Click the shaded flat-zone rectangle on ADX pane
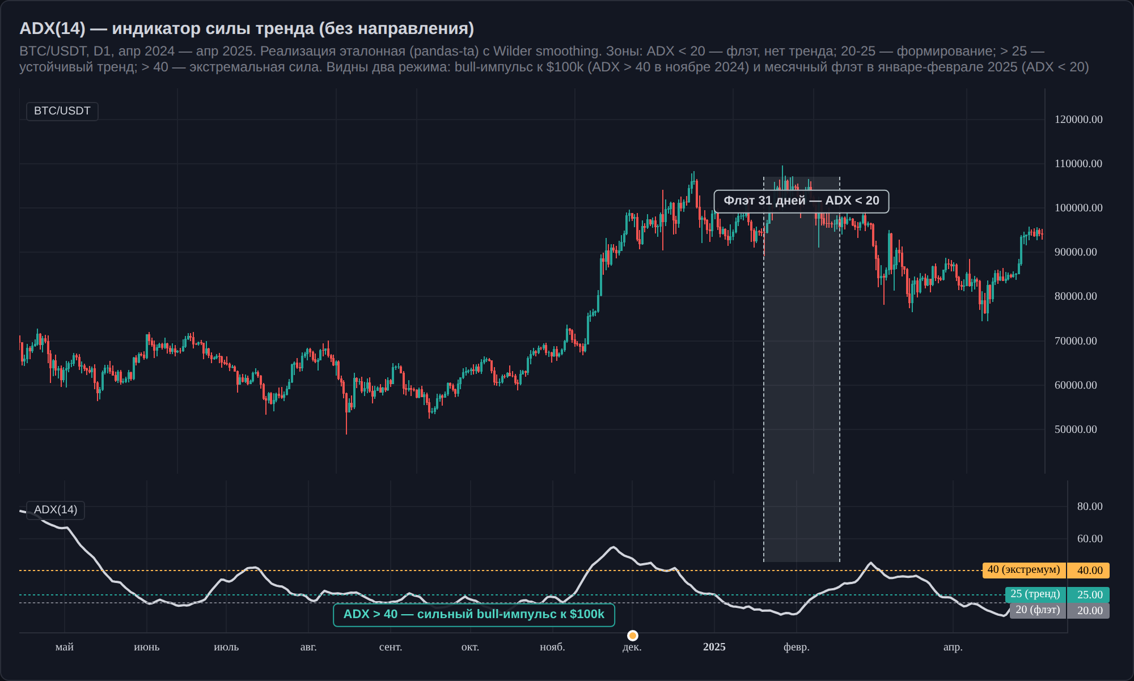The width and height of the screenshot is (1134, 681). tap(802, 521)
